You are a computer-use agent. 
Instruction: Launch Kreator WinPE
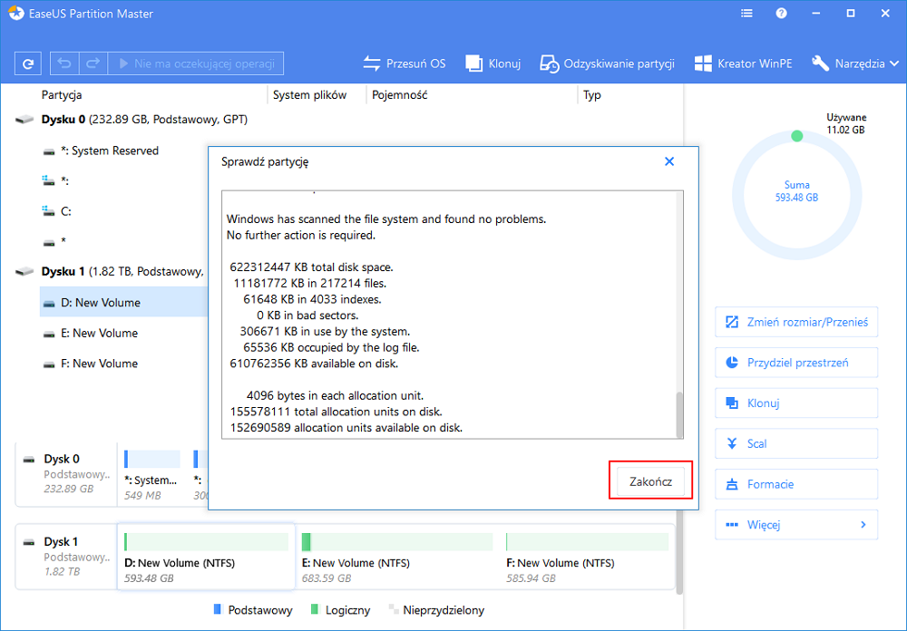point(743,63)
